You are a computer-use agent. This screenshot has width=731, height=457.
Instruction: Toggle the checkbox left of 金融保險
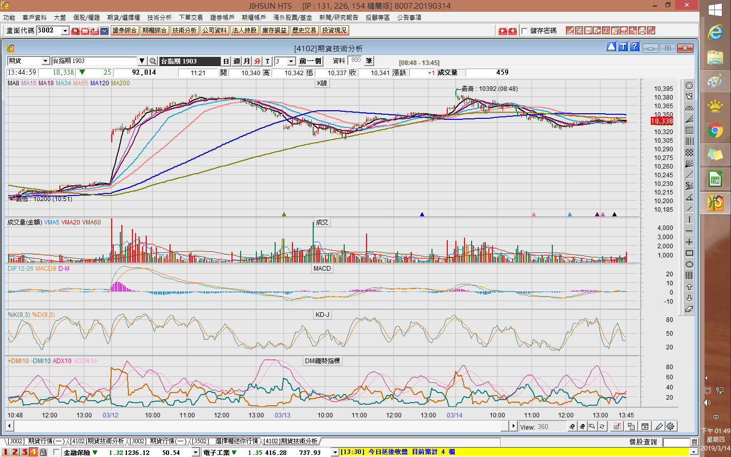(x=56, y=452)
